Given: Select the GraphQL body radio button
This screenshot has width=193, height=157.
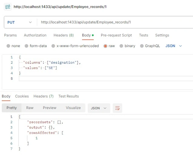Looking at the screenshot, I should pos(142,46).
